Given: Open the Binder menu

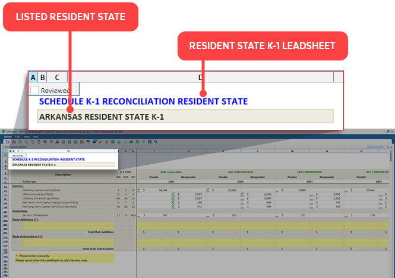Looking at the screenshot, I should [x=8, y=137].
